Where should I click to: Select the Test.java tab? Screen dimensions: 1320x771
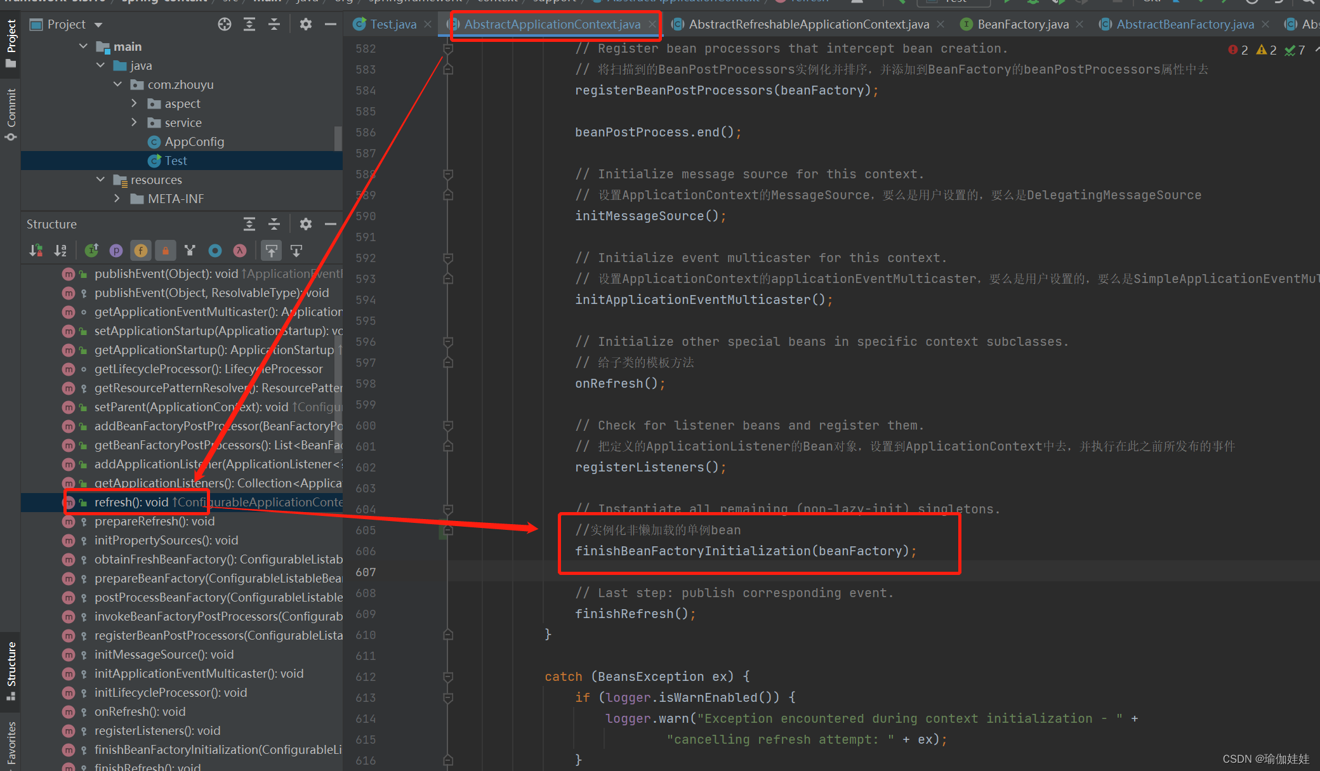pyautogui.click(x=386, y=25)
